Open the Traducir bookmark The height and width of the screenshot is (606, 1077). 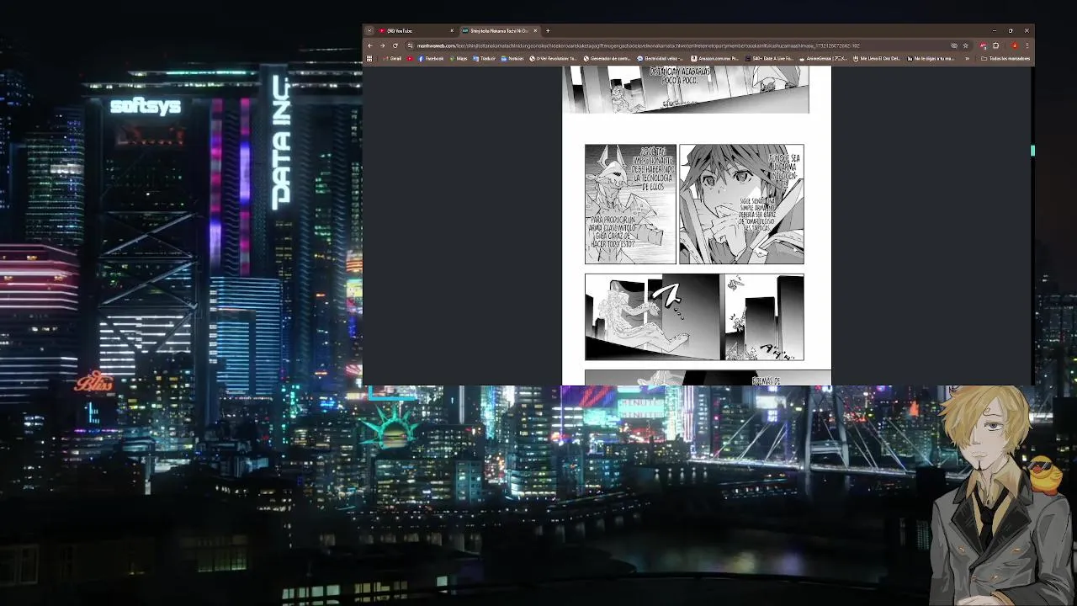[485, 59]
